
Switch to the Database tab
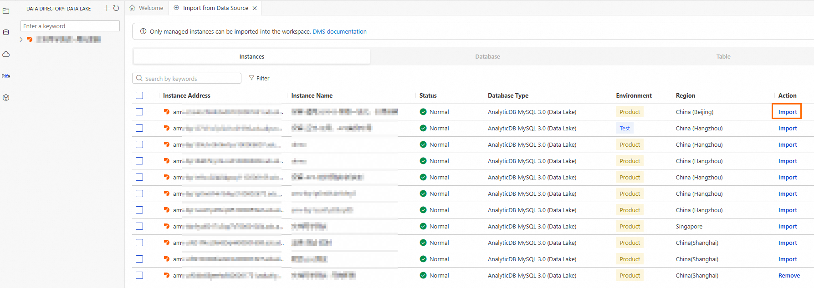487,56
